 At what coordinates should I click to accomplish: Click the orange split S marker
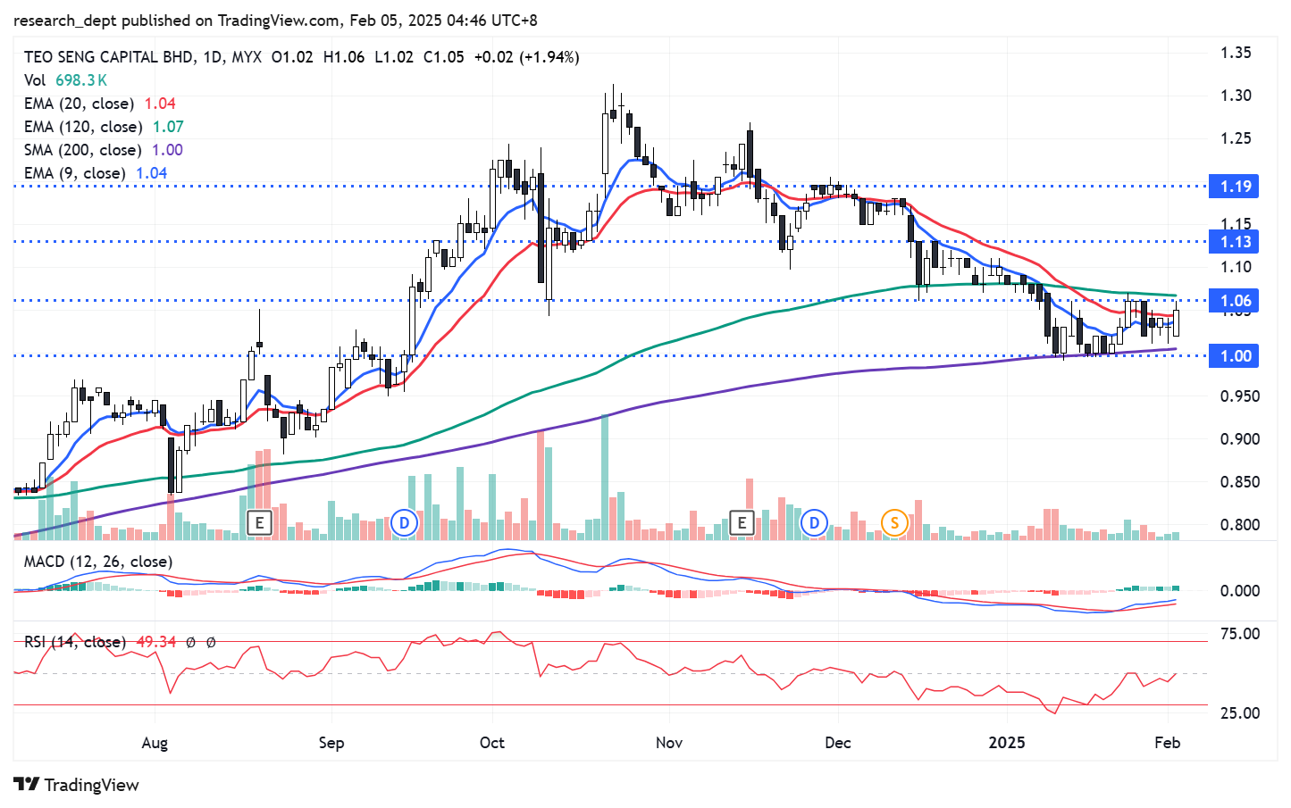[893, 522]
